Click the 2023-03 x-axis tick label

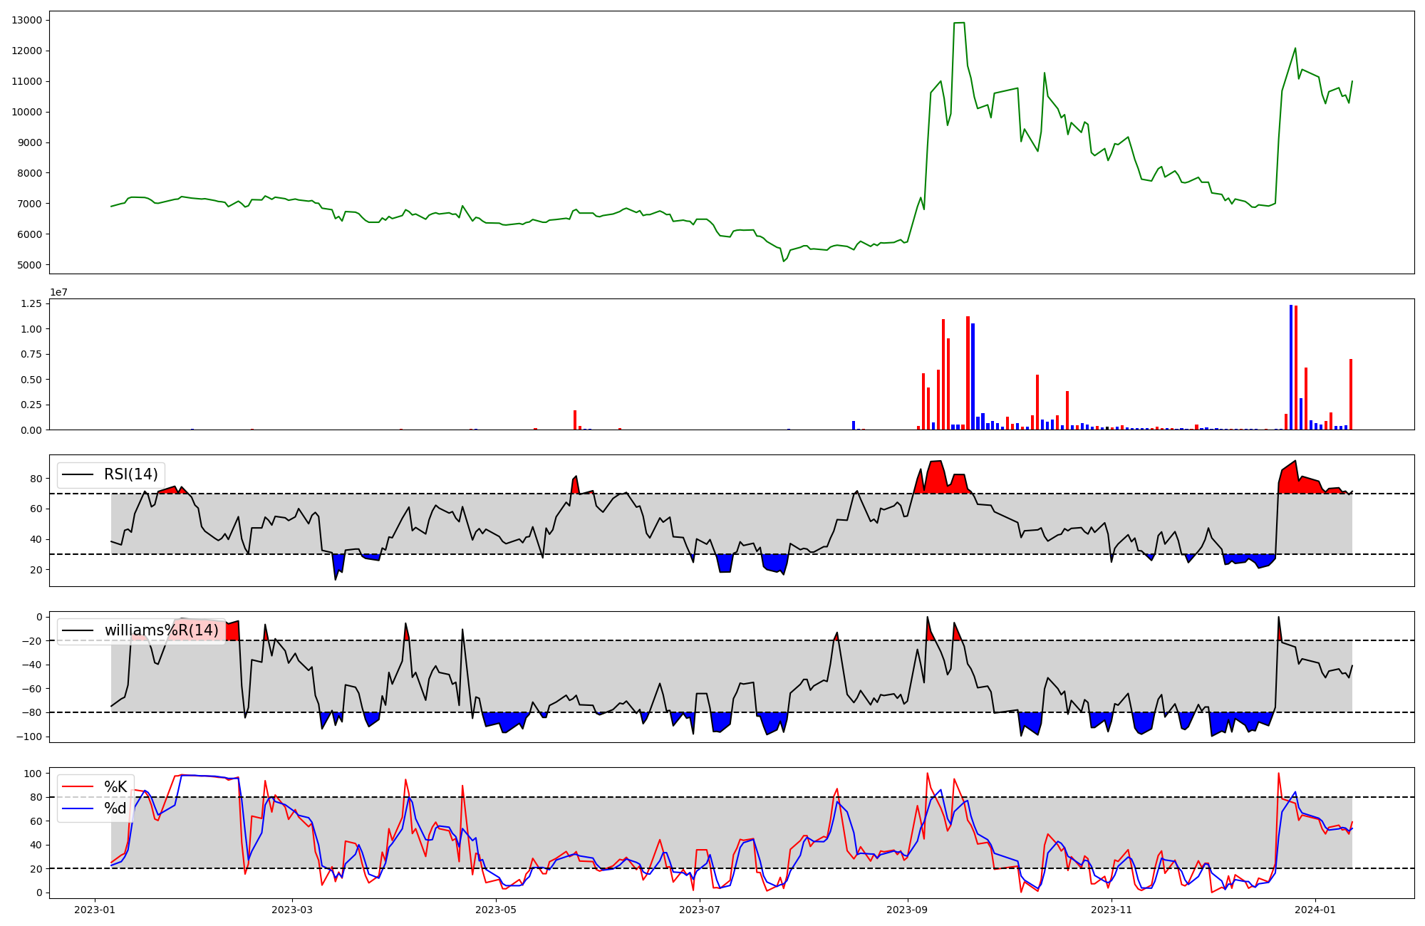292,910
